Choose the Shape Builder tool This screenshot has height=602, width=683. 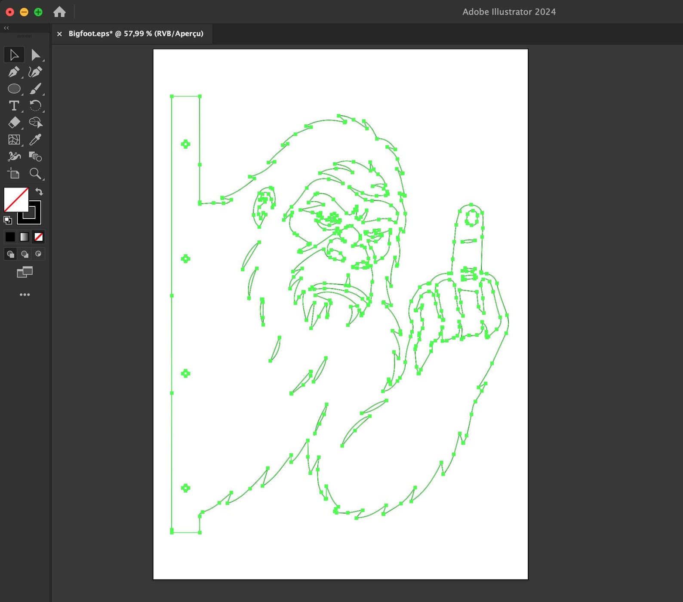(x=36, y=123)
